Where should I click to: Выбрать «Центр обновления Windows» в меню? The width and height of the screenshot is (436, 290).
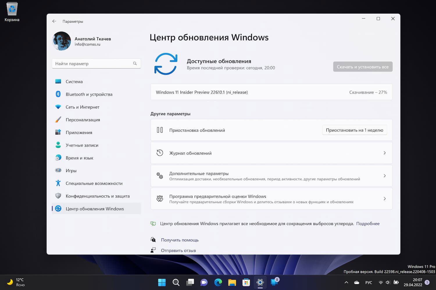coord(94,209)
